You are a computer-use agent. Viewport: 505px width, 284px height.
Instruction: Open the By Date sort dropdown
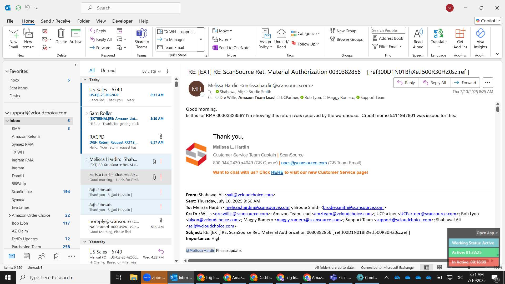[x=151, y=71]
